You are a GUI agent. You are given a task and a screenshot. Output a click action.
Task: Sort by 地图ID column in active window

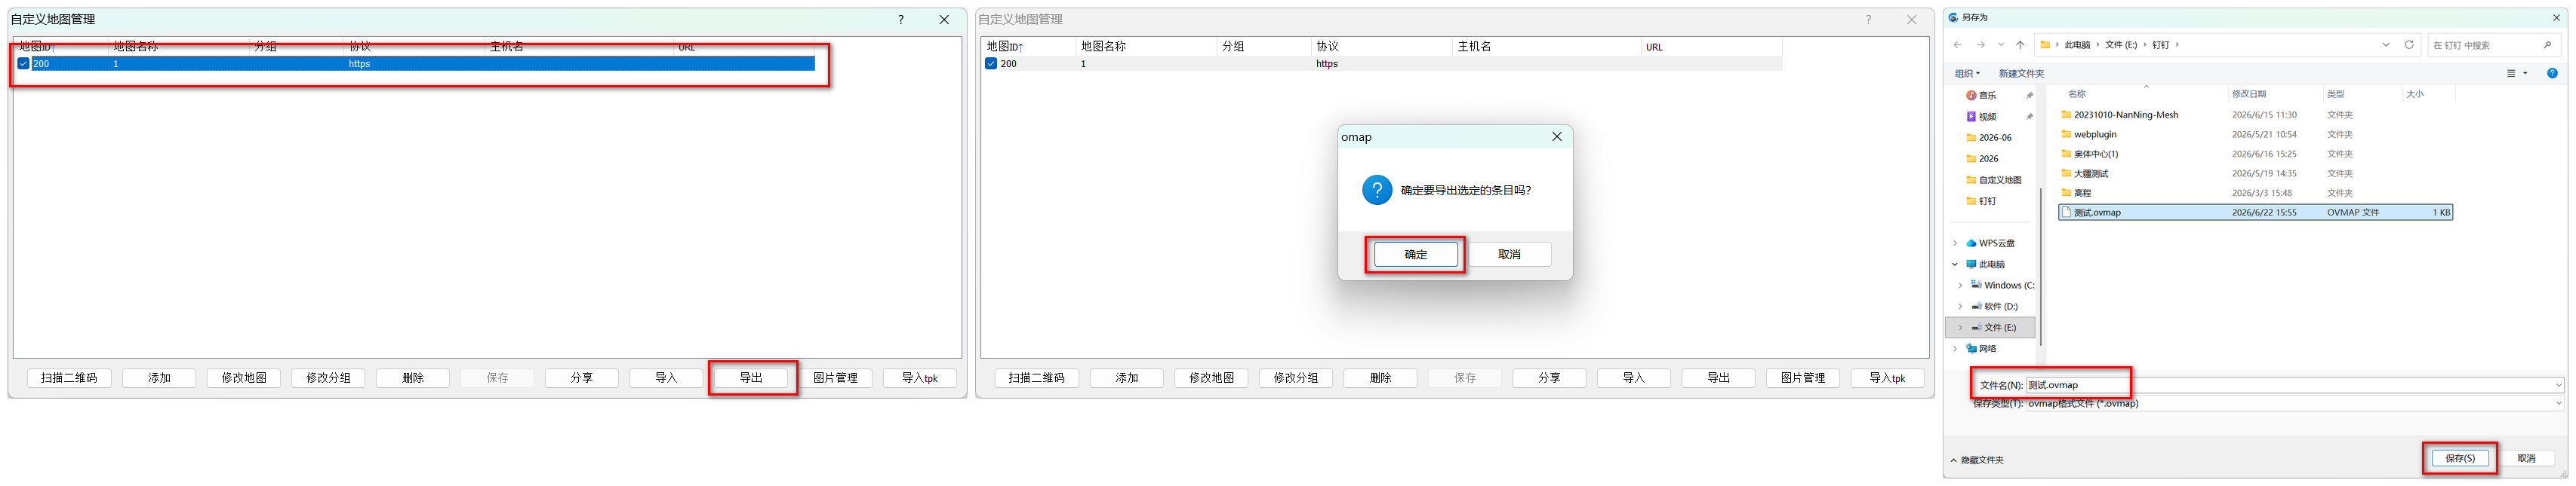pos(60,47)
